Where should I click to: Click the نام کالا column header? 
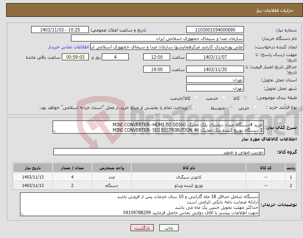pos(189,168)
